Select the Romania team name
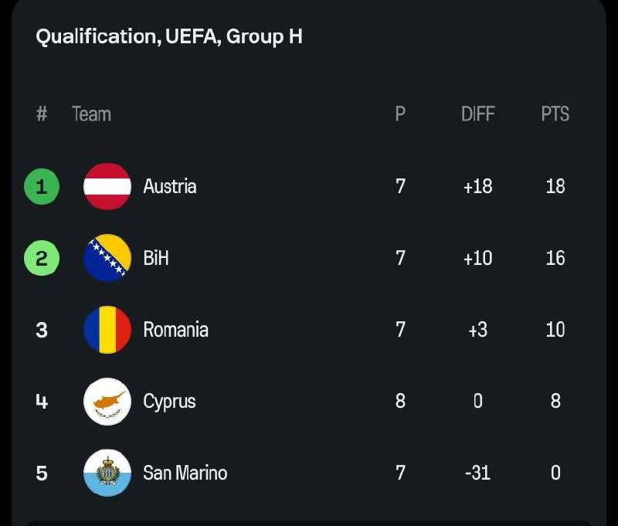The height and width of the screenshot is (526, 618). [175, 330]
